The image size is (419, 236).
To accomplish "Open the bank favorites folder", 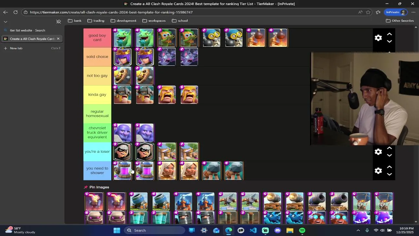I will (x=75, y=21).
